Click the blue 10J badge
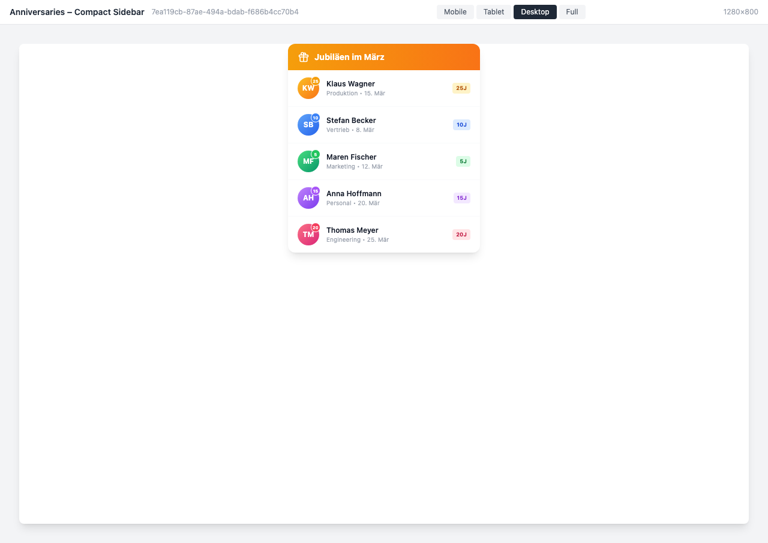 pyautogui.click(x=461, y=125)
